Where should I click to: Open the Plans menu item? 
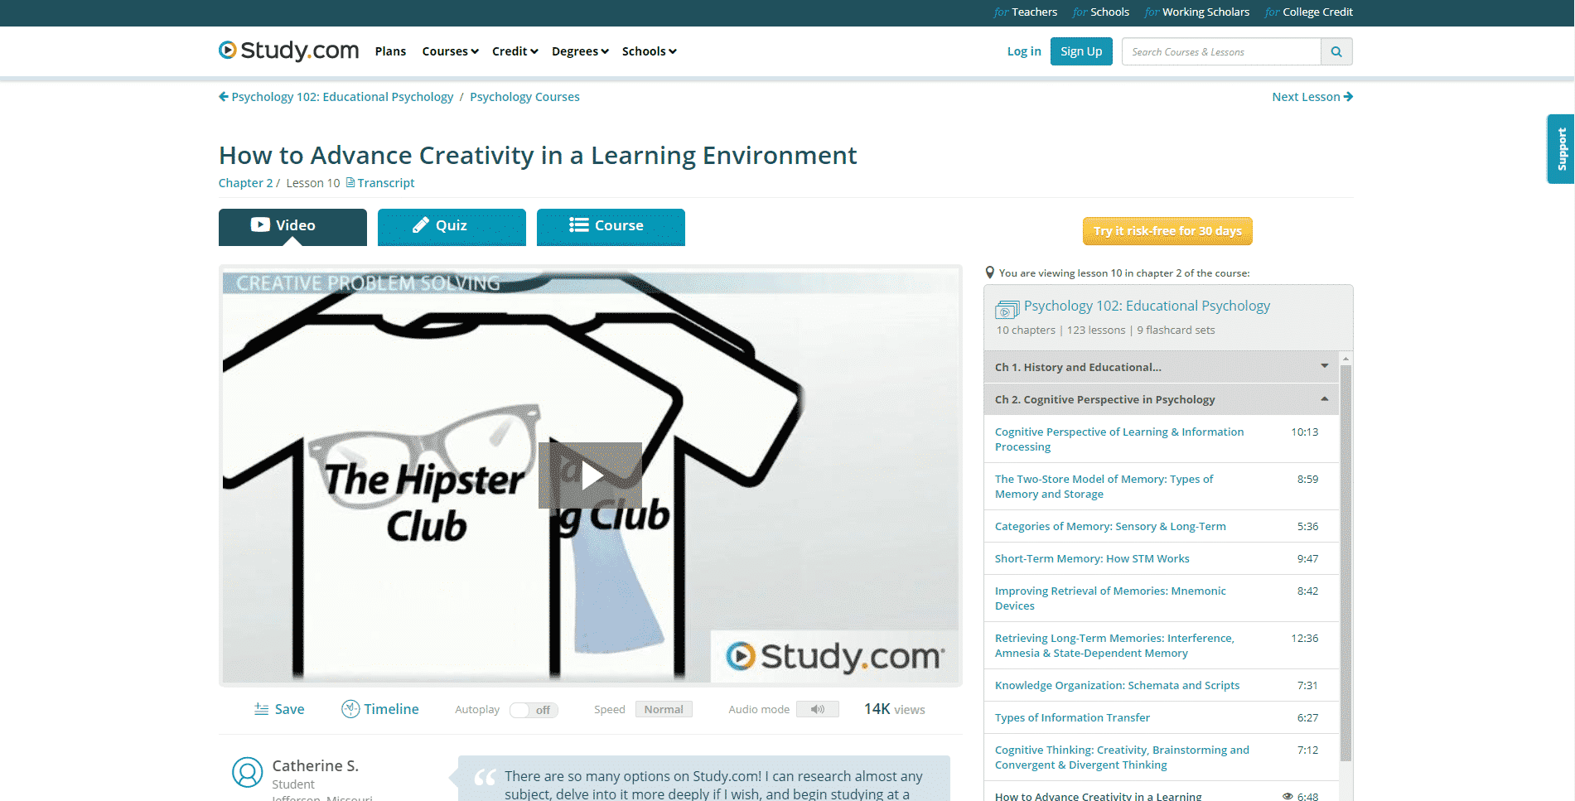point(390,51)
